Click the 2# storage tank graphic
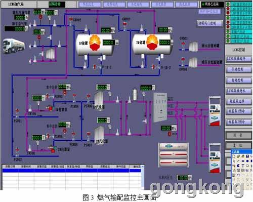Image resolution: width=253 pixels, height=202 pixels. pos(152,44)
